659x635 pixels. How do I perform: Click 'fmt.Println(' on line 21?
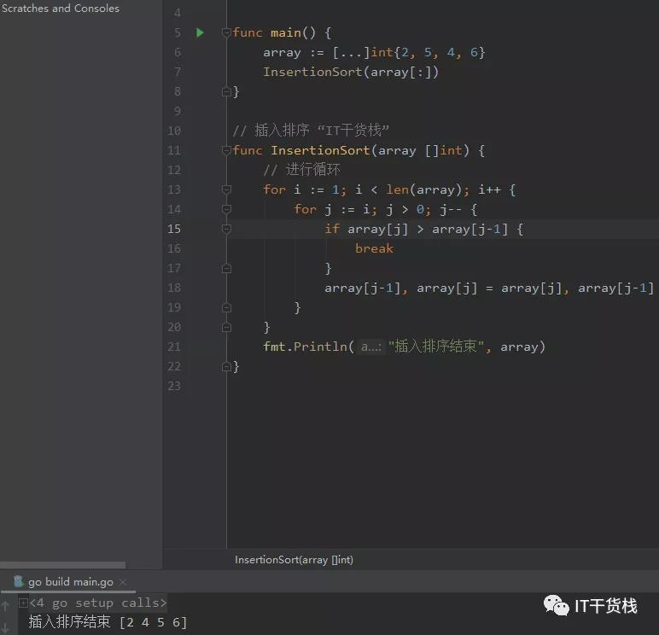[x=309, y=347]
